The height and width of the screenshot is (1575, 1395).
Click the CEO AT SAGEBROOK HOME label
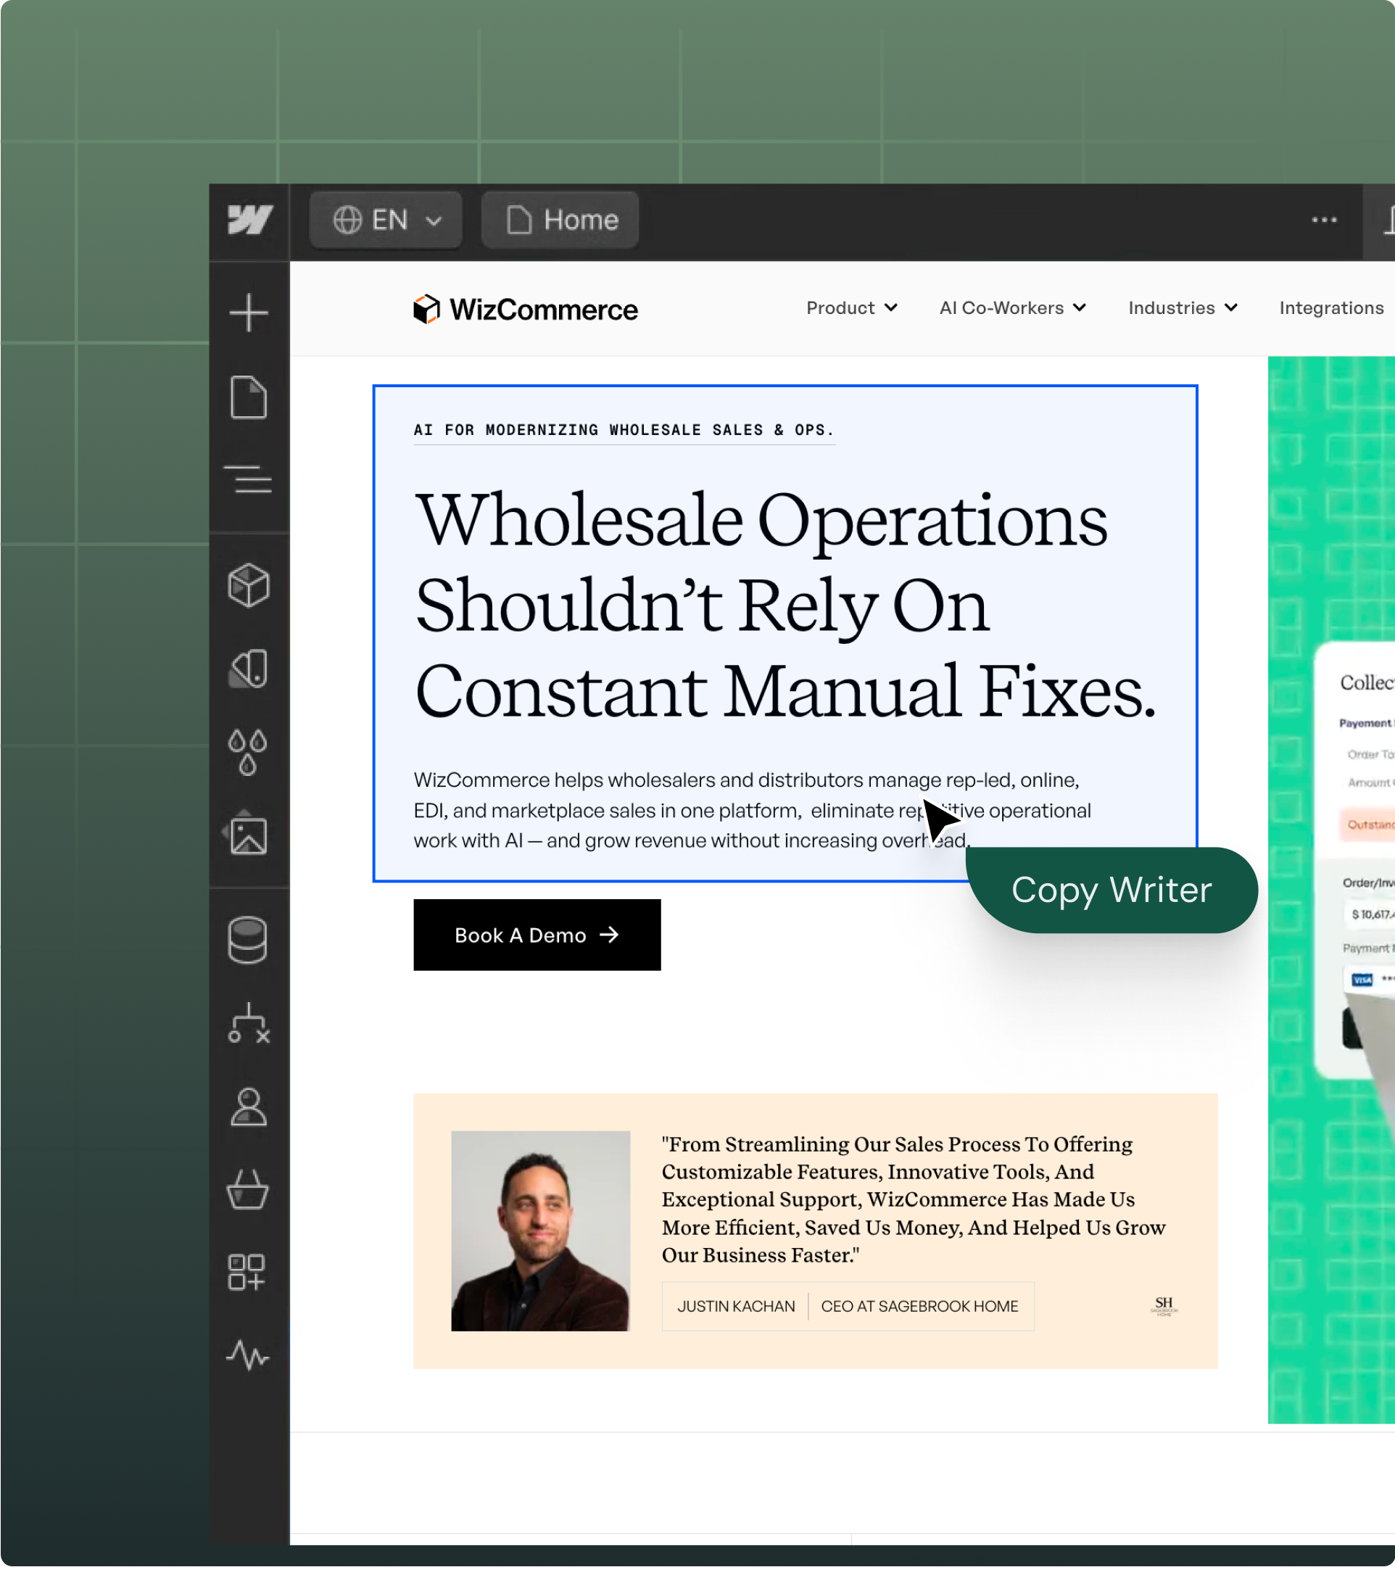tap(920, 1307)
